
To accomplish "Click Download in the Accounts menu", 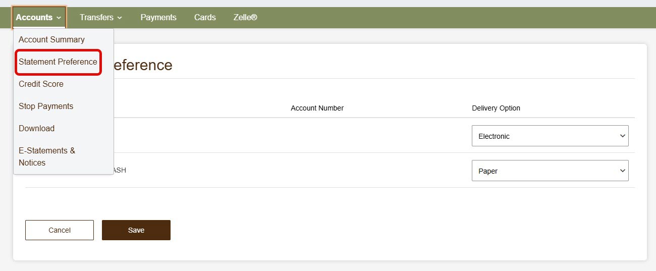I will (x=36, y=128).
